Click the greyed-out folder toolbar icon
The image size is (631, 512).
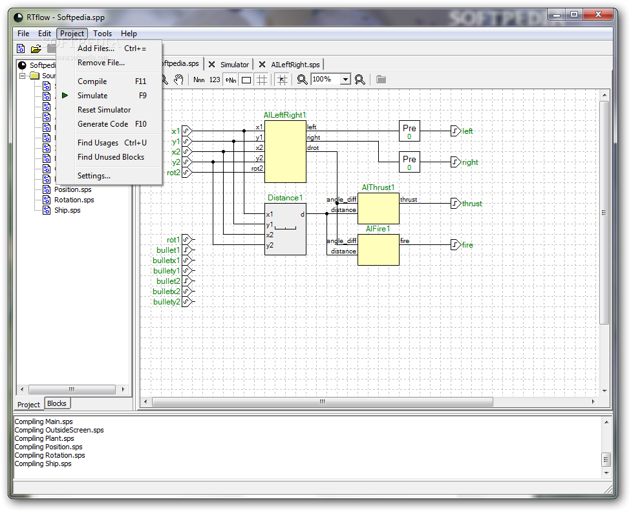381,80
